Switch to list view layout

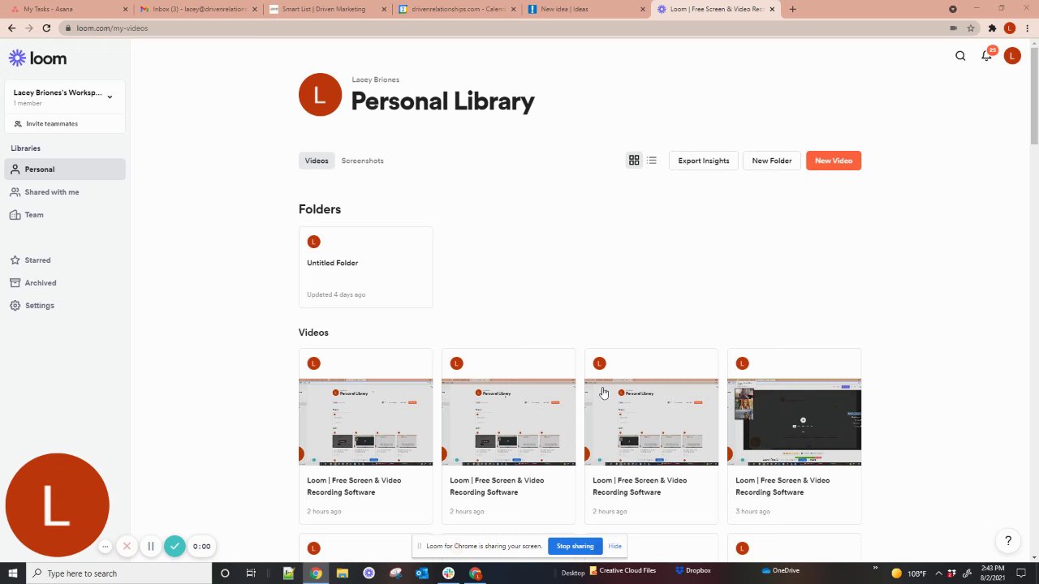(652, 161)
